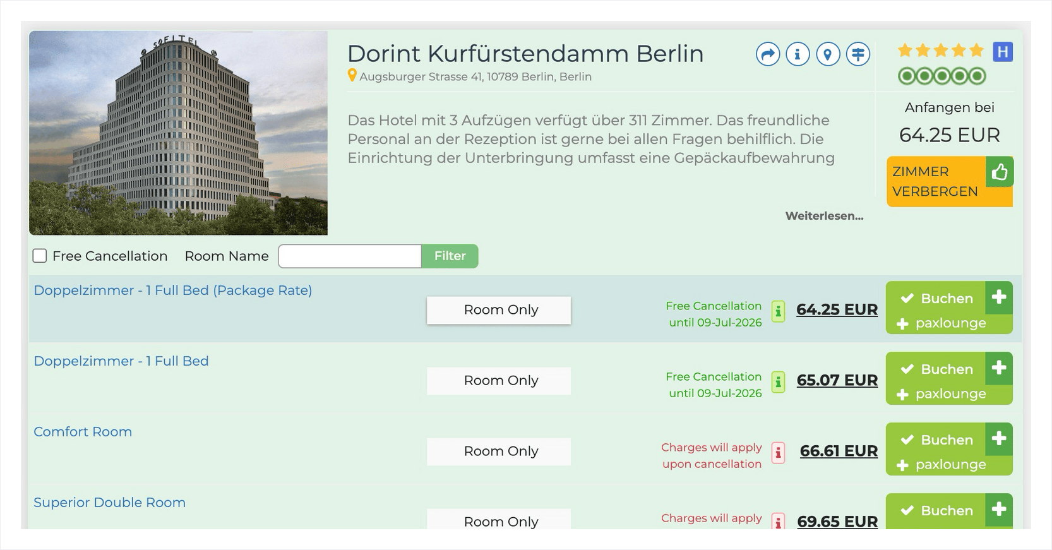
Task: Open the hotel building photo
Action: tap(178, 133)
